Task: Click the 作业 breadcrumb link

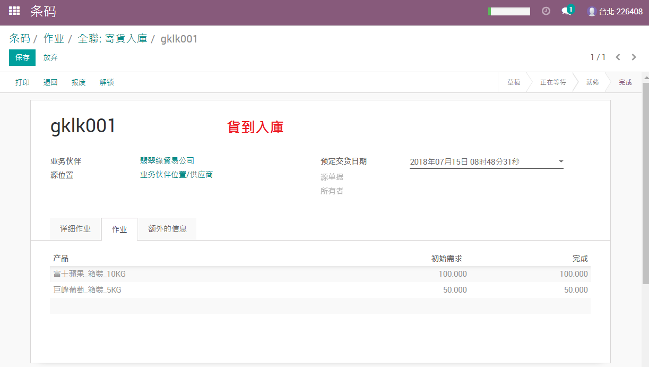Action: tap(54, 39)
